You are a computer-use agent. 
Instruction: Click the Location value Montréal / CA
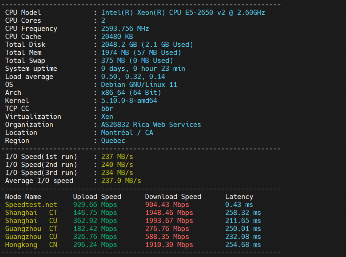(127, 133)
